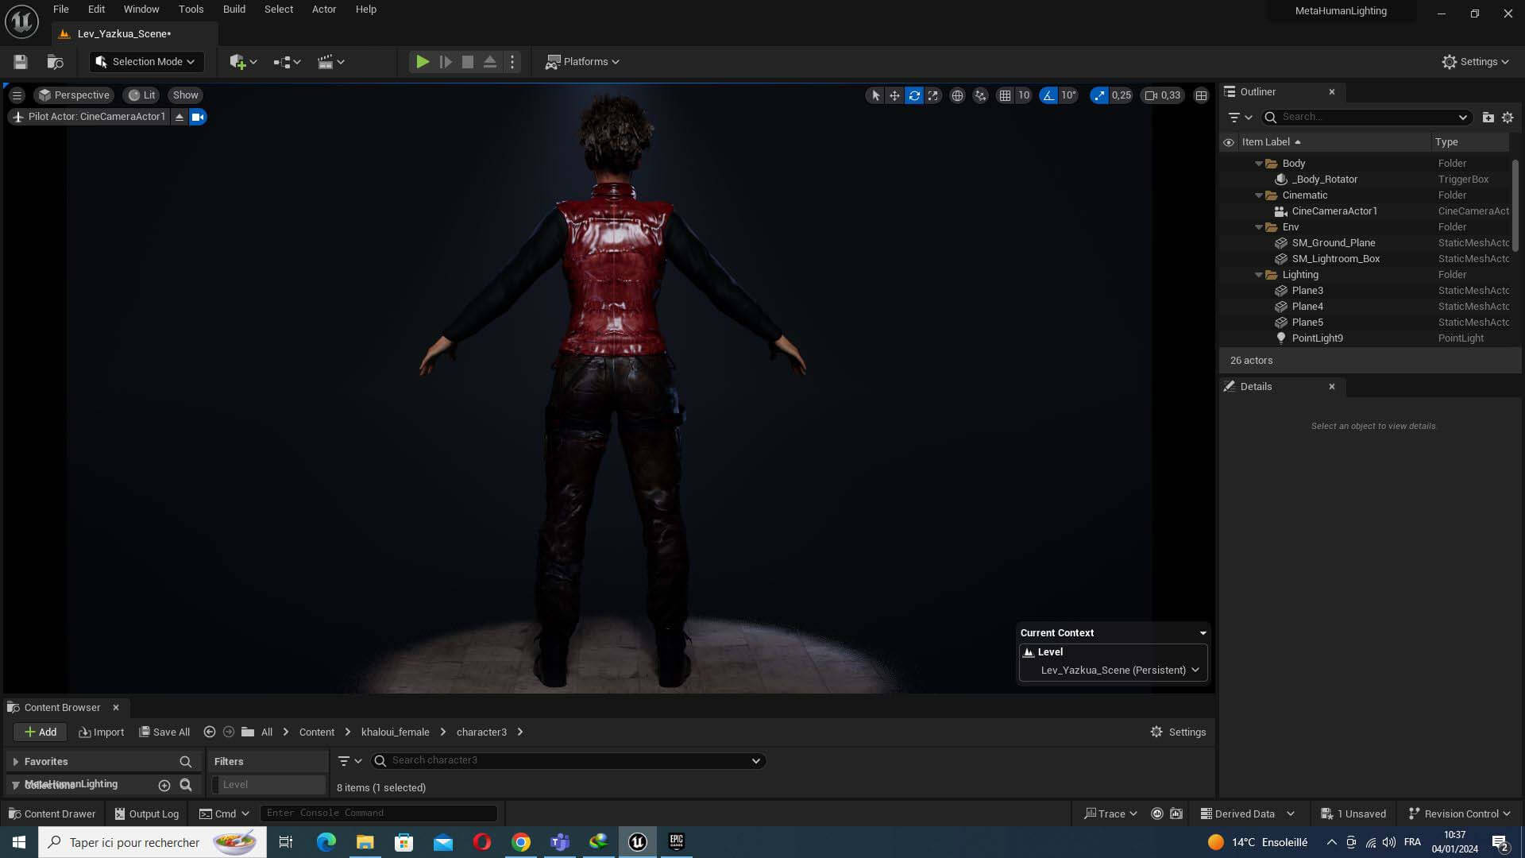Screen dimensions: 1525x858
Task: Select the translate transform tool in the viewport
Action: (x=894, y=95)
